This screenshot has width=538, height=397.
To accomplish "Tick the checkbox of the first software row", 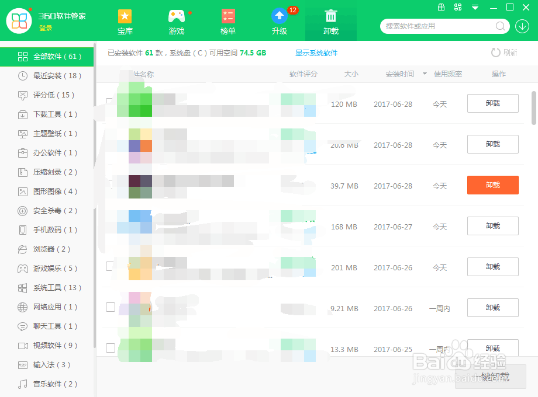I will point(108,100).
